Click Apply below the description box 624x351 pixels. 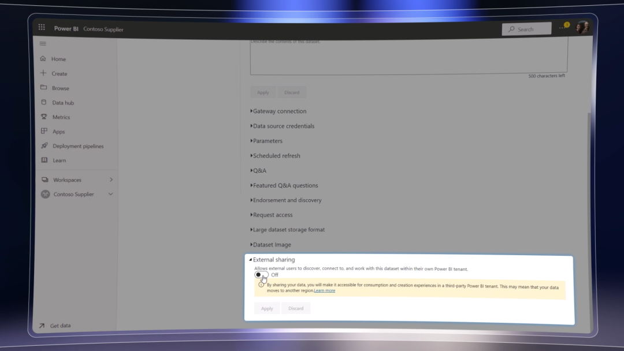[263, 92]
